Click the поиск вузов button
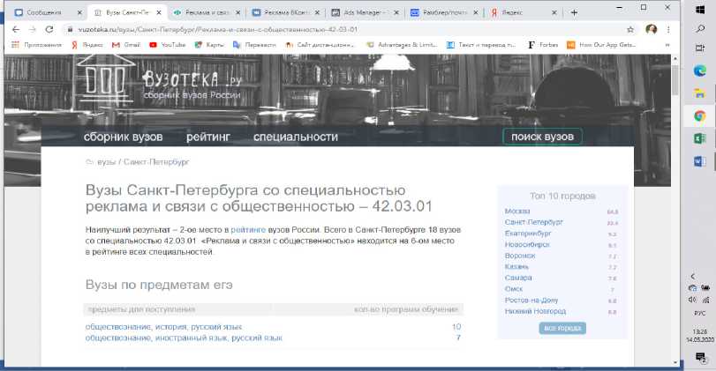The width and height of the screenshot is (716, 371). [x=542, y=137]
